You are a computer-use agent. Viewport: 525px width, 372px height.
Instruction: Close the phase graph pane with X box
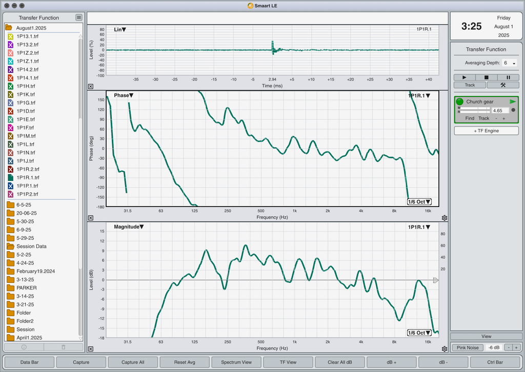tap(91, 218)
